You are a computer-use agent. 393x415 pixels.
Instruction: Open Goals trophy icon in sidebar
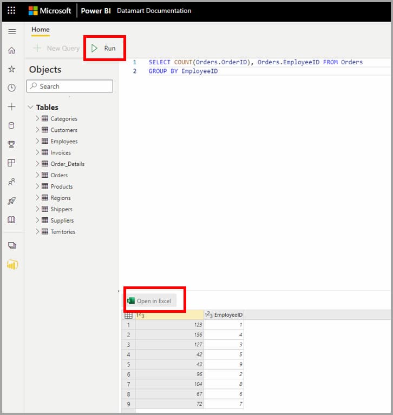click(12, 144)
